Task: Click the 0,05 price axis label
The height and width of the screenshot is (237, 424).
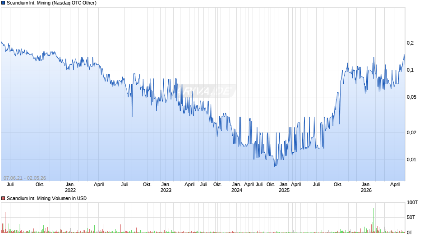Action: point(411,97)
